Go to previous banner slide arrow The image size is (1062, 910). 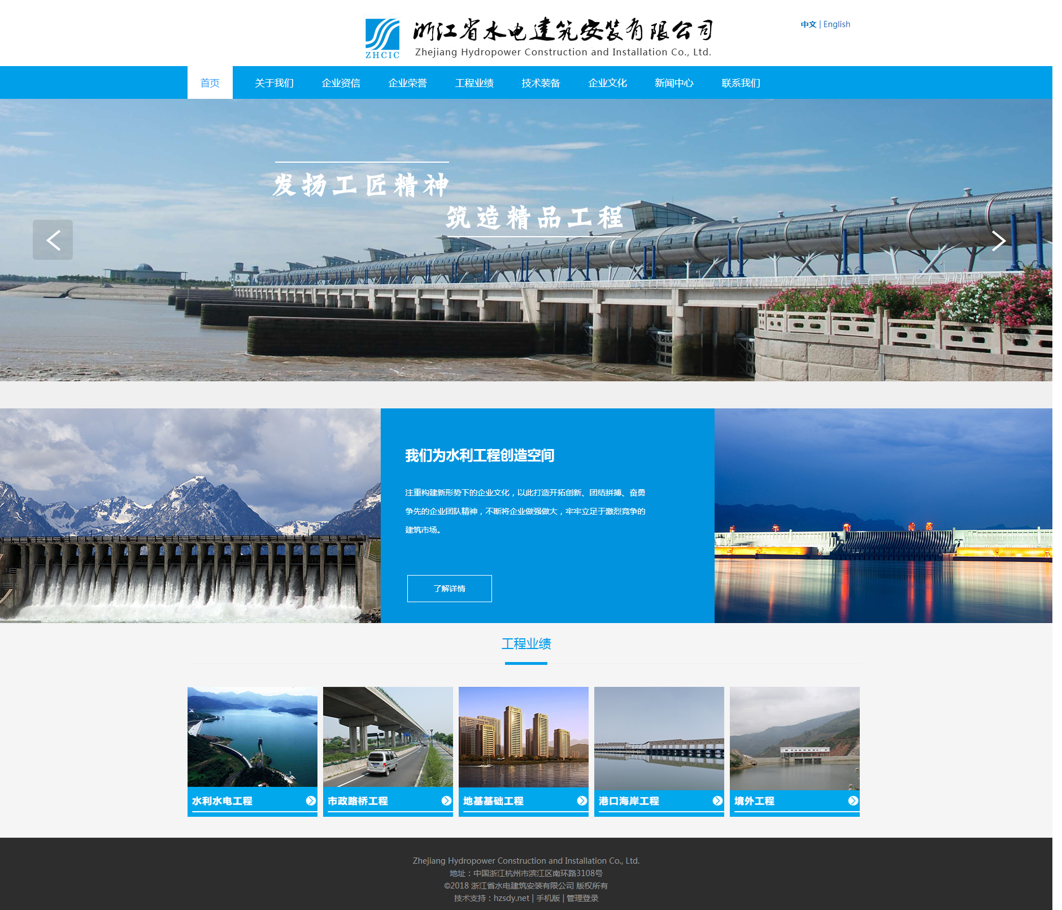(53, 240)
